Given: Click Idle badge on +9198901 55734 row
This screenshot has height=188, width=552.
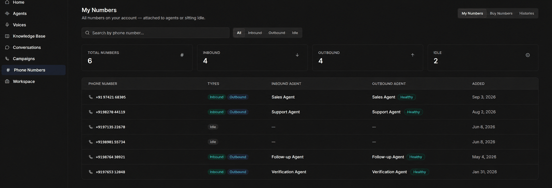Looking at the screenshot, I should [x=213, y=142].
